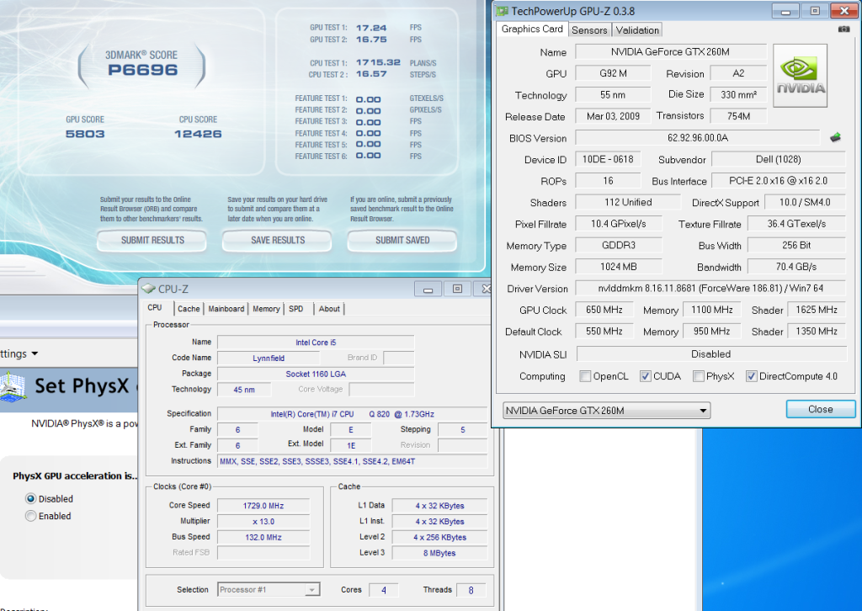The height and width of the screenshot is (611, 862).
Task: Click the Core Speed value '1729.0 MHz'
Action: pos(263,506)
